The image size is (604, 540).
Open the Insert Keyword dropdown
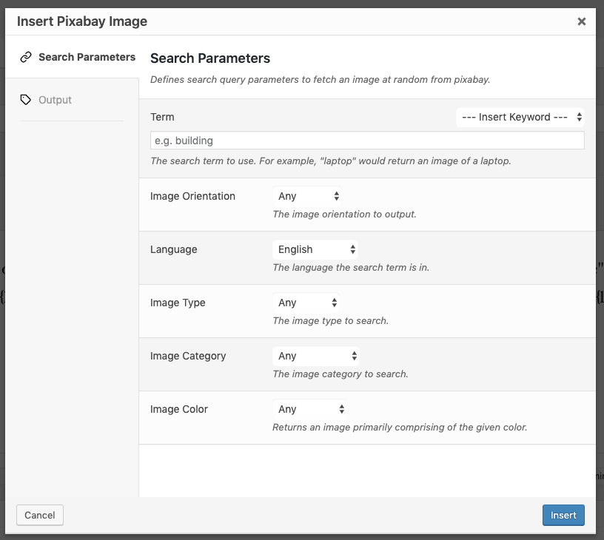[520, 117]
